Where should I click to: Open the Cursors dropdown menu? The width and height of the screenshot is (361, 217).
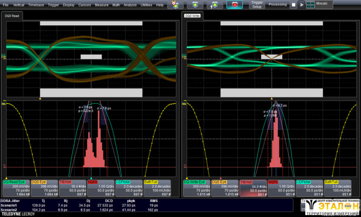point(85,5)
